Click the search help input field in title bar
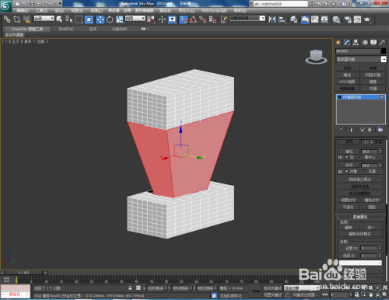 click(281, 4)
